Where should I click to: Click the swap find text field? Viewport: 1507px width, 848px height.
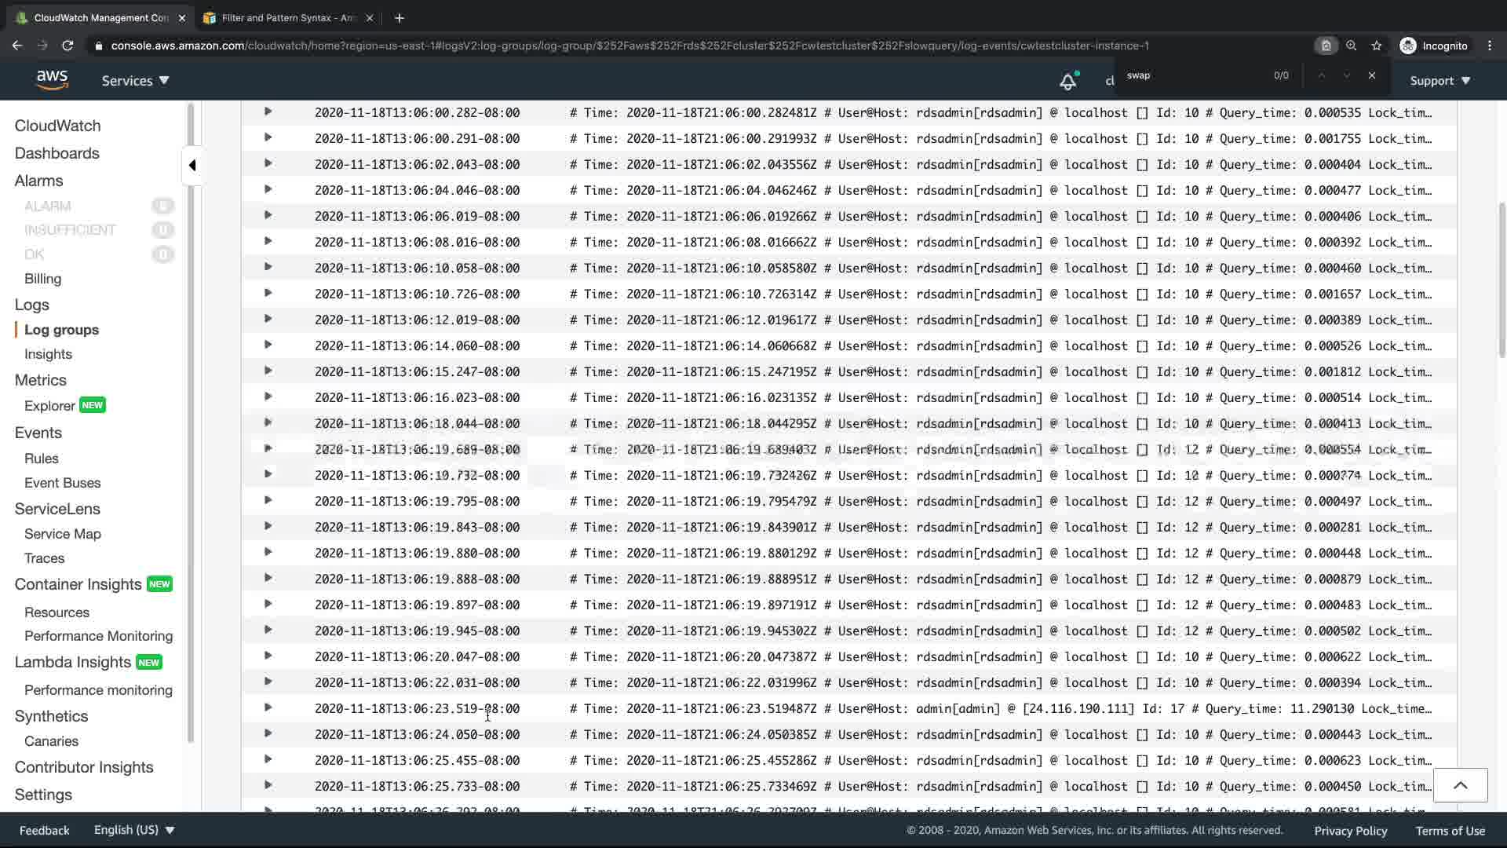pyautogui.click(x=1193, y=75)
